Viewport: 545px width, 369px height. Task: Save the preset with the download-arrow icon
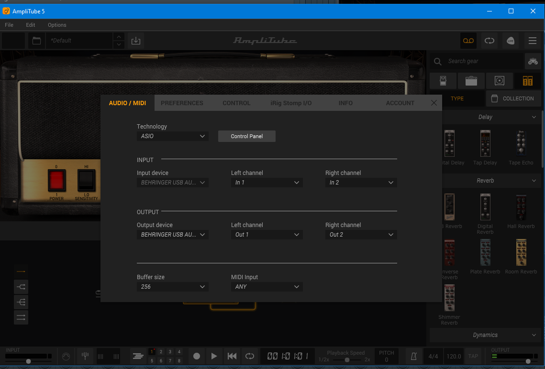coord(136,41)
